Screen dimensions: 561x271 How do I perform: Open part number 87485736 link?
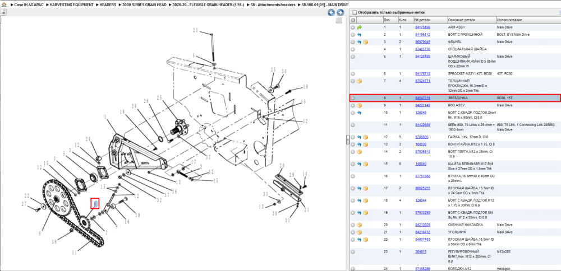[x=422, y=49]
